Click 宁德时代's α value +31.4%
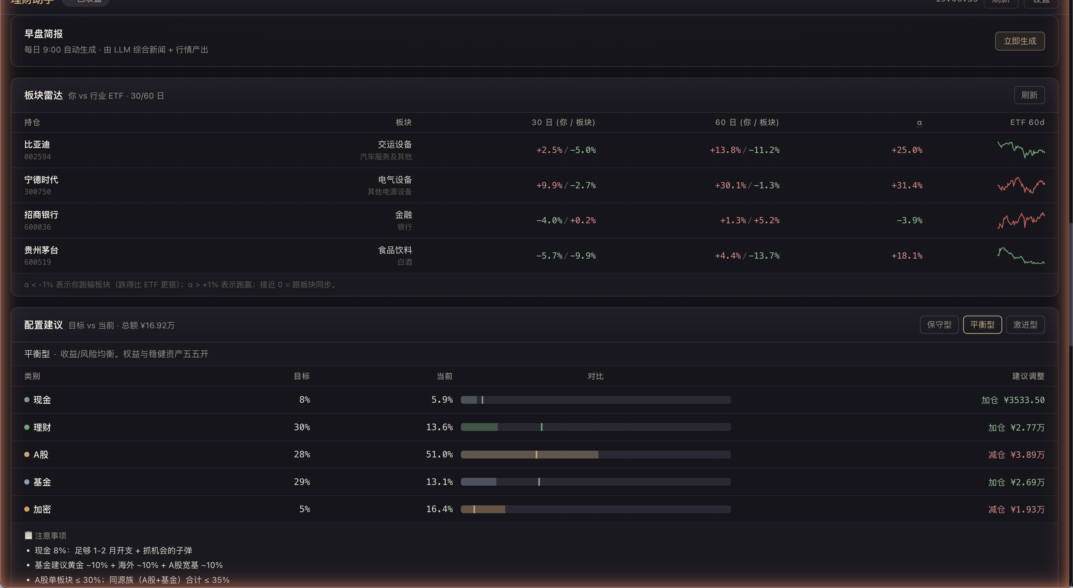1073x588 pixels. [x=907, y=186]
